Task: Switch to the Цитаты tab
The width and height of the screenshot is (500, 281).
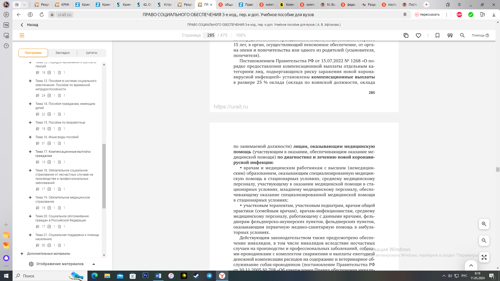Action: [x=92, y=53]
